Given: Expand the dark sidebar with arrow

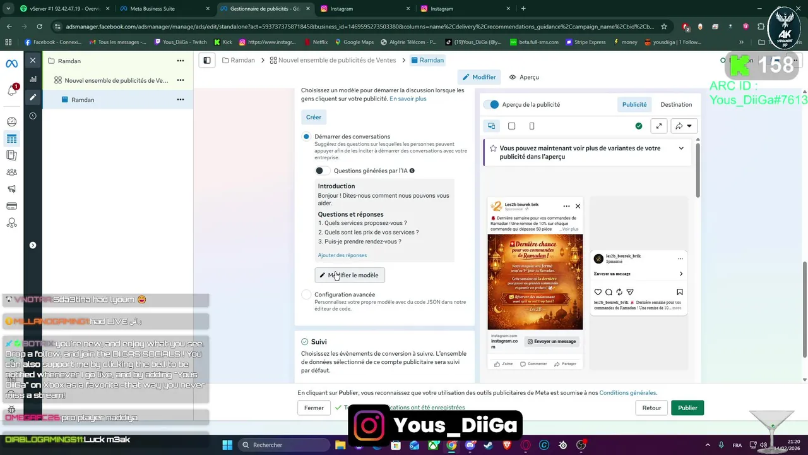Looking at the screenshot, I should click(x=33, y=245).
